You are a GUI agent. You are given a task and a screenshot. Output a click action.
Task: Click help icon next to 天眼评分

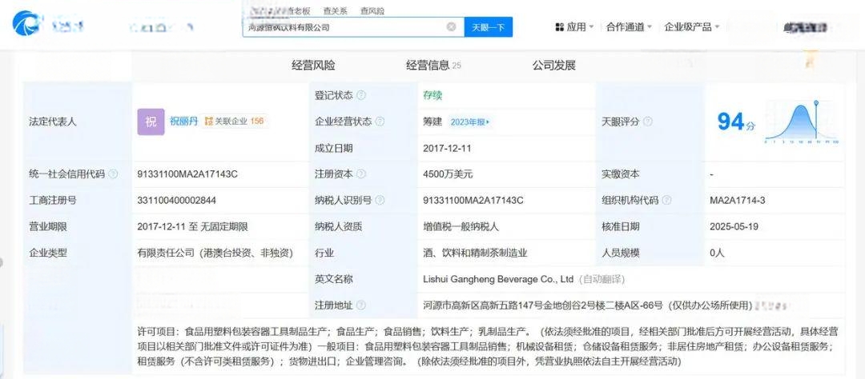coord(648,122)
